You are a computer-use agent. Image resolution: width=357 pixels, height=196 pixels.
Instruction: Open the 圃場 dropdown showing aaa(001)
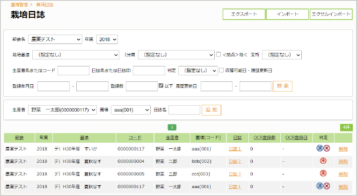tap(131, 110)
